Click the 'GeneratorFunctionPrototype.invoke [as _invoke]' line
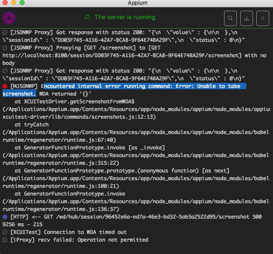 tap(90, 148)
